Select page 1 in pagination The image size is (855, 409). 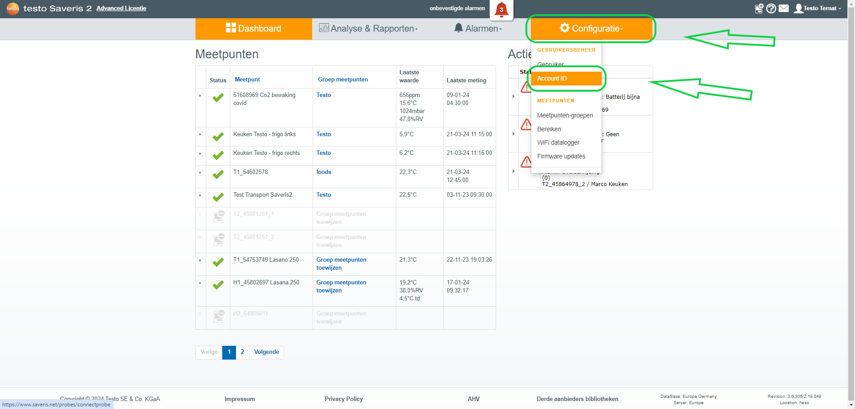[229, 352]
